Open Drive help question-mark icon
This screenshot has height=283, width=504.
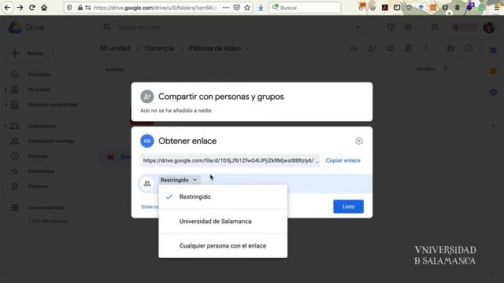coord(391,28)
